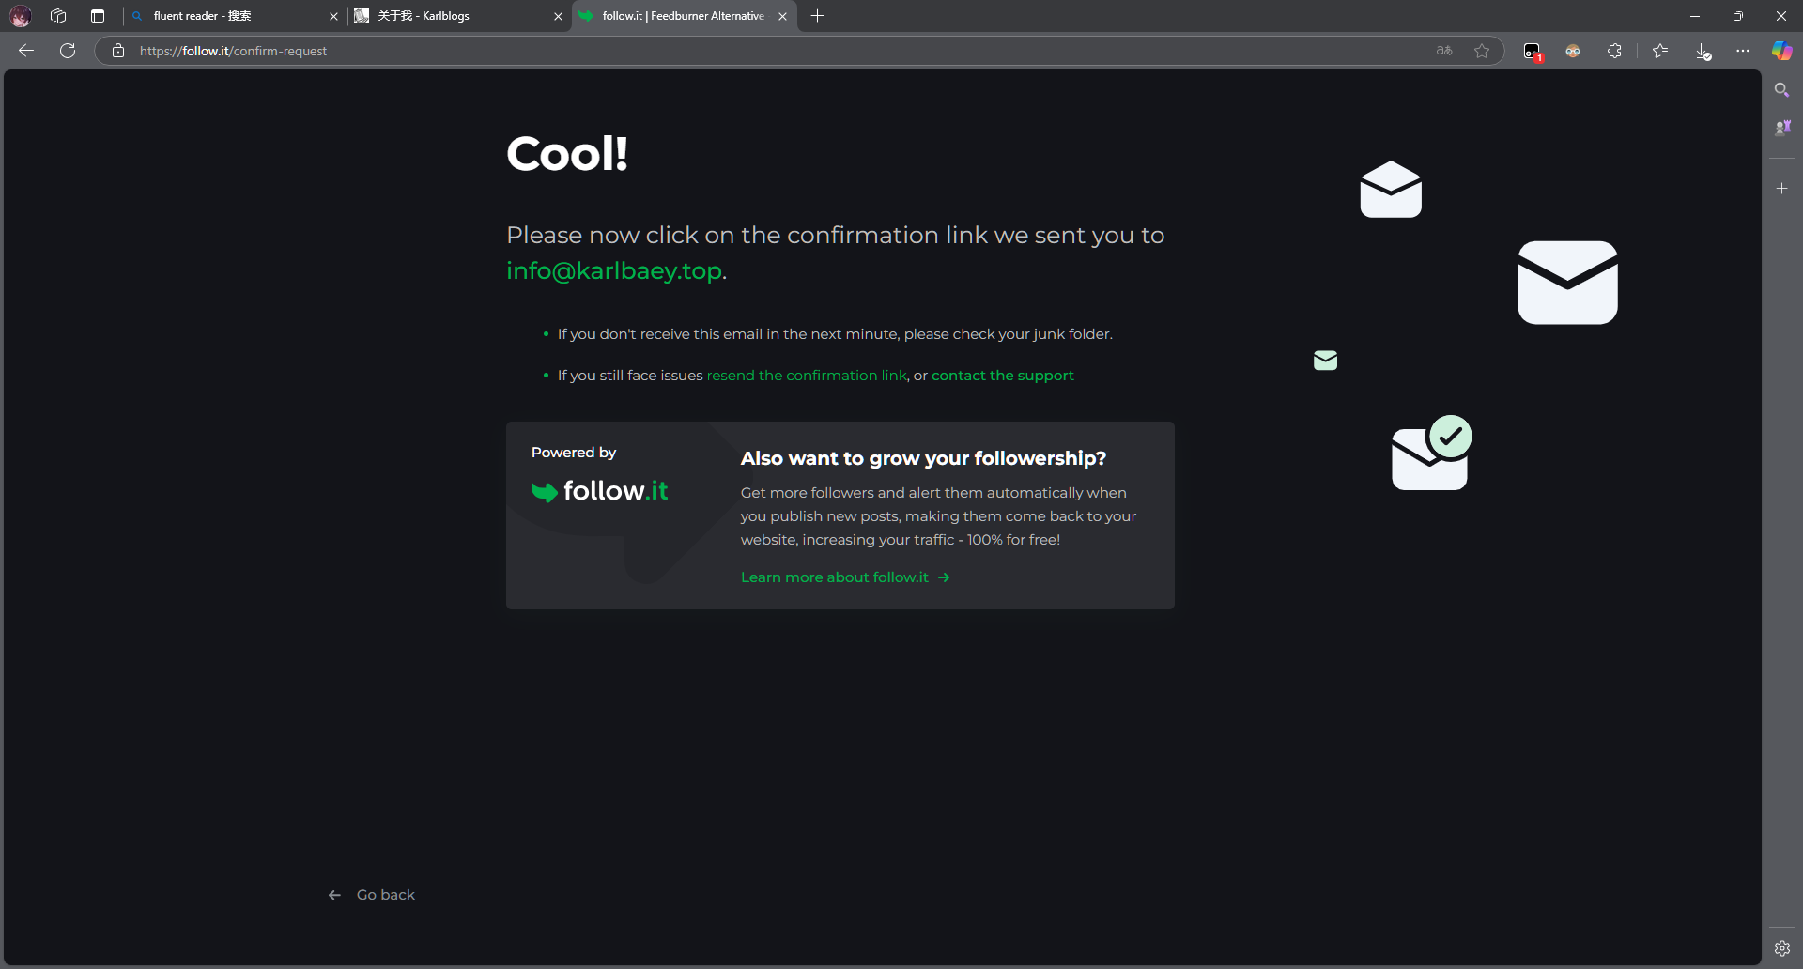Open the Extensions puzzle icon

click(1614, 51)
